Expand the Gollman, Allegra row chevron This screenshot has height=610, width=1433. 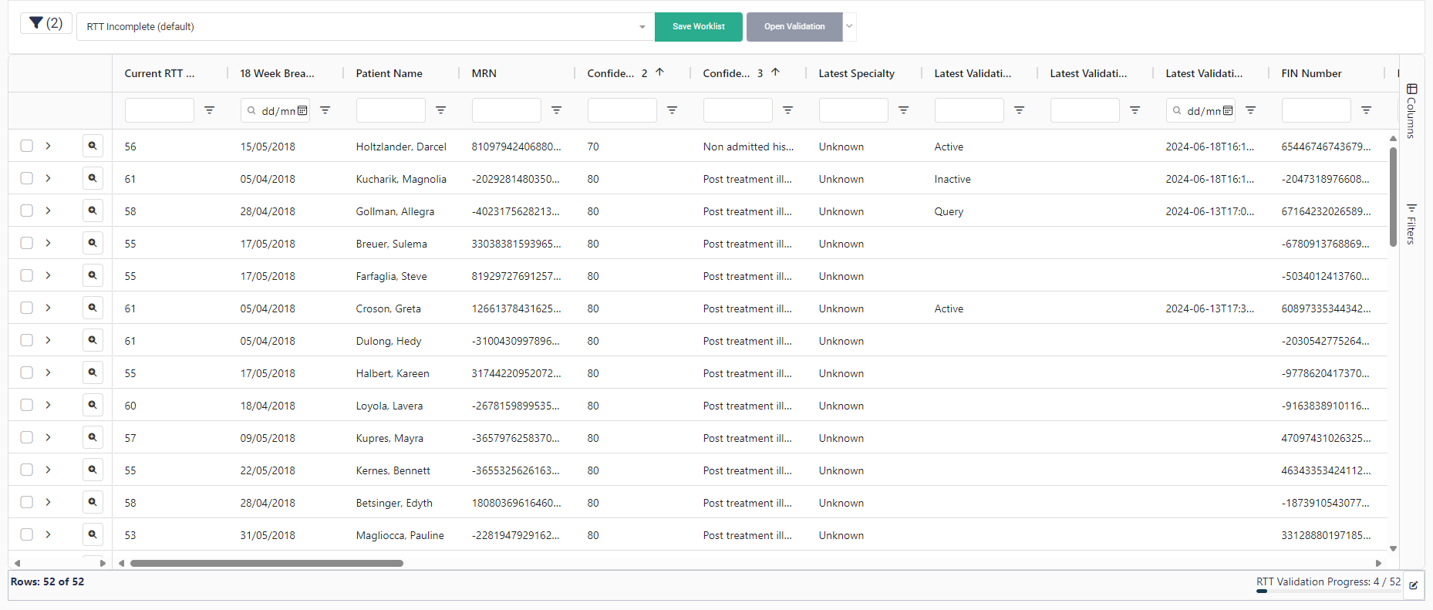point(48,211)
